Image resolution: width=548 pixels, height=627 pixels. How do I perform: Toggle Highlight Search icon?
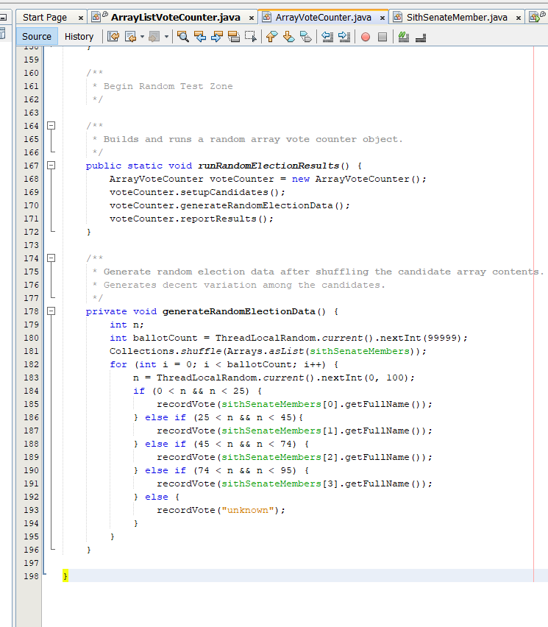click(x=234, y=37)
